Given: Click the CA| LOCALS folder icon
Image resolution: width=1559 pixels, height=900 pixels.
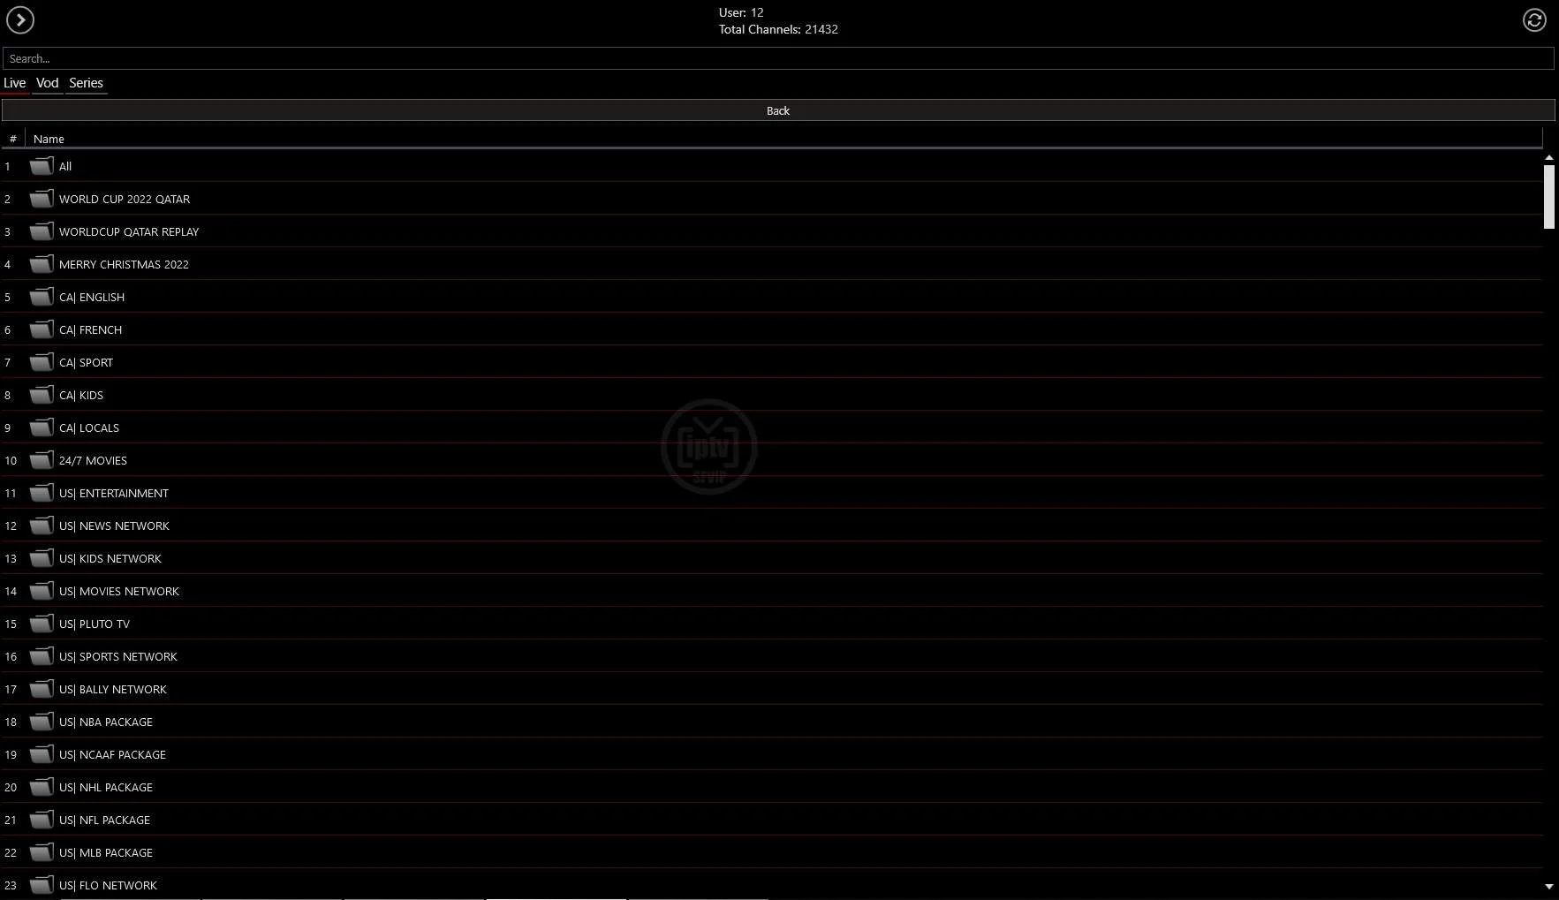Looking at the screenshot, I should click(42, 427).
